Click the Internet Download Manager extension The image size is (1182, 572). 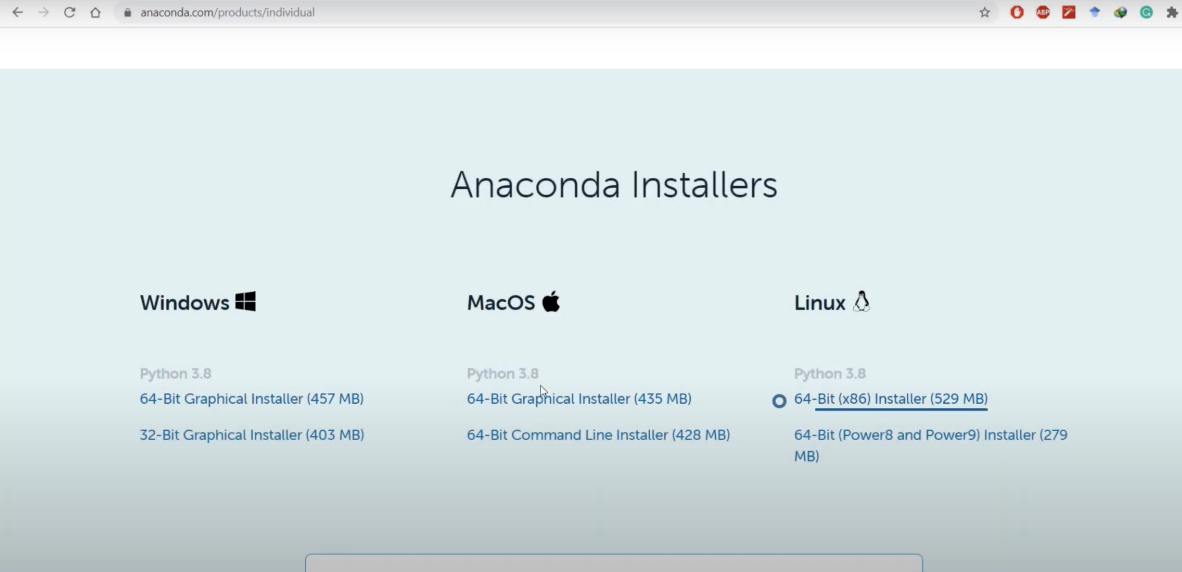point(1120,12)
